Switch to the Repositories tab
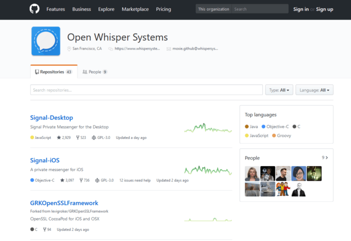 pos(54,72)
